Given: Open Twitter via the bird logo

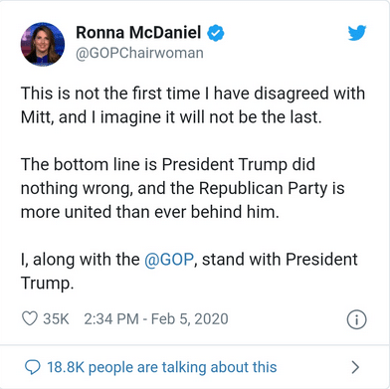Looking at the screenshot, I should (357, 33).
